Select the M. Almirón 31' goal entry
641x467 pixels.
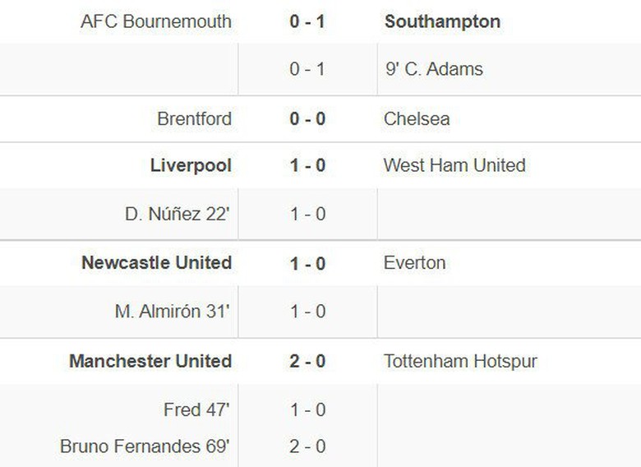(173, 312)
